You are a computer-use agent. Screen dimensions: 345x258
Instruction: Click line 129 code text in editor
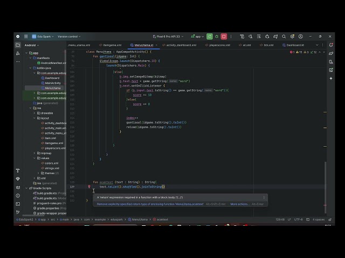point(132,187)
